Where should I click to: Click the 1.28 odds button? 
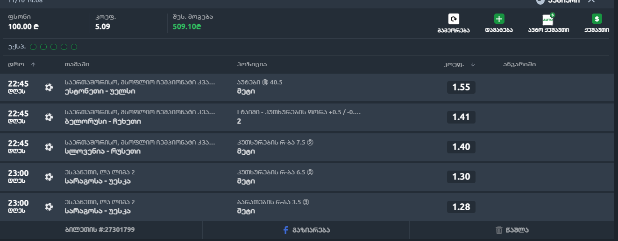[461, 207]
